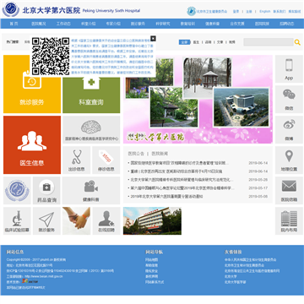This screenshot has width=304, height=304.
Task: Click the hospital building photo thumbnail
Action: pos(152,221)
